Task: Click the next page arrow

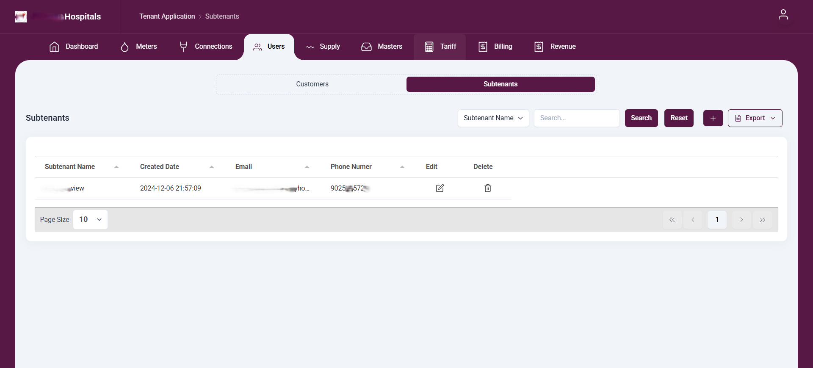Action: (x=741, y=220)
